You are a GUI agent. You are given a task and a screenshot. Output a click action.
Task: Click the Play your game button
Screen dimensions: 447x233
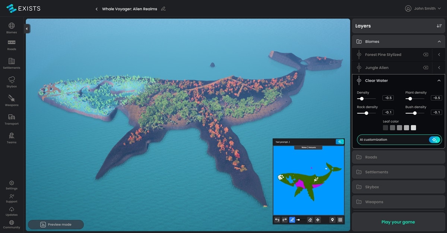click(x=398, y=222)
